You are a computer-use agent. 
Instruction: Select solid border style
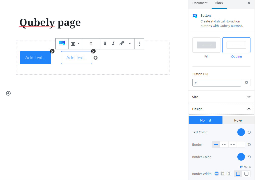[216, 144]
